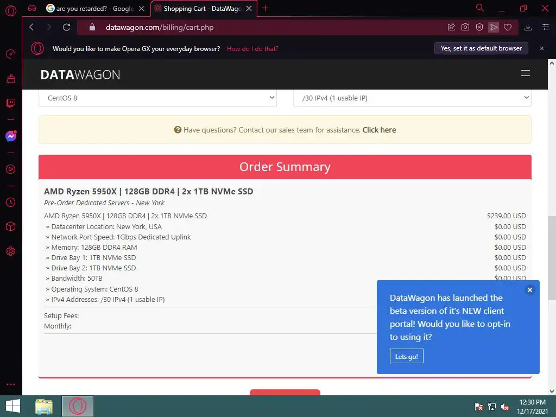Open GX Control speedometer icon in sidebar
This screenshot has width=556, height=417.
point(11,54)
